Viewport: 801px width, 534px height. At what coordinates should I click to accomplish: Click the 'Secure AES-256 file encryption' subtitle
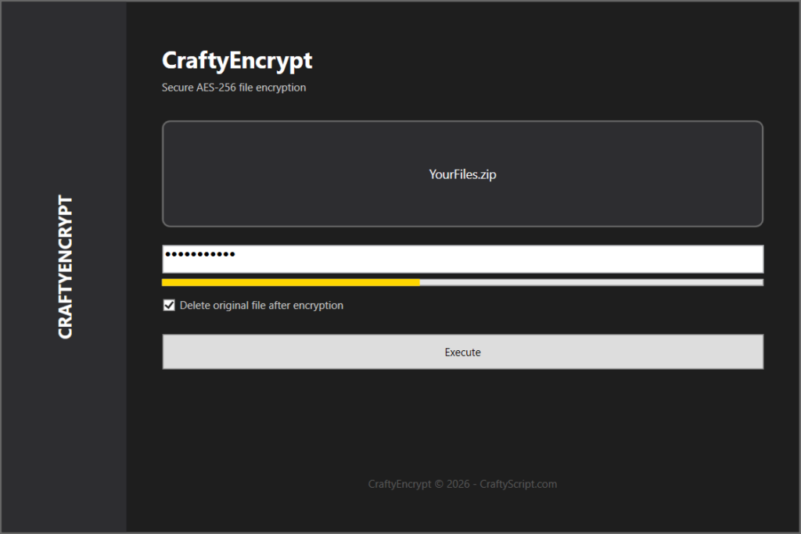(234, 88)
